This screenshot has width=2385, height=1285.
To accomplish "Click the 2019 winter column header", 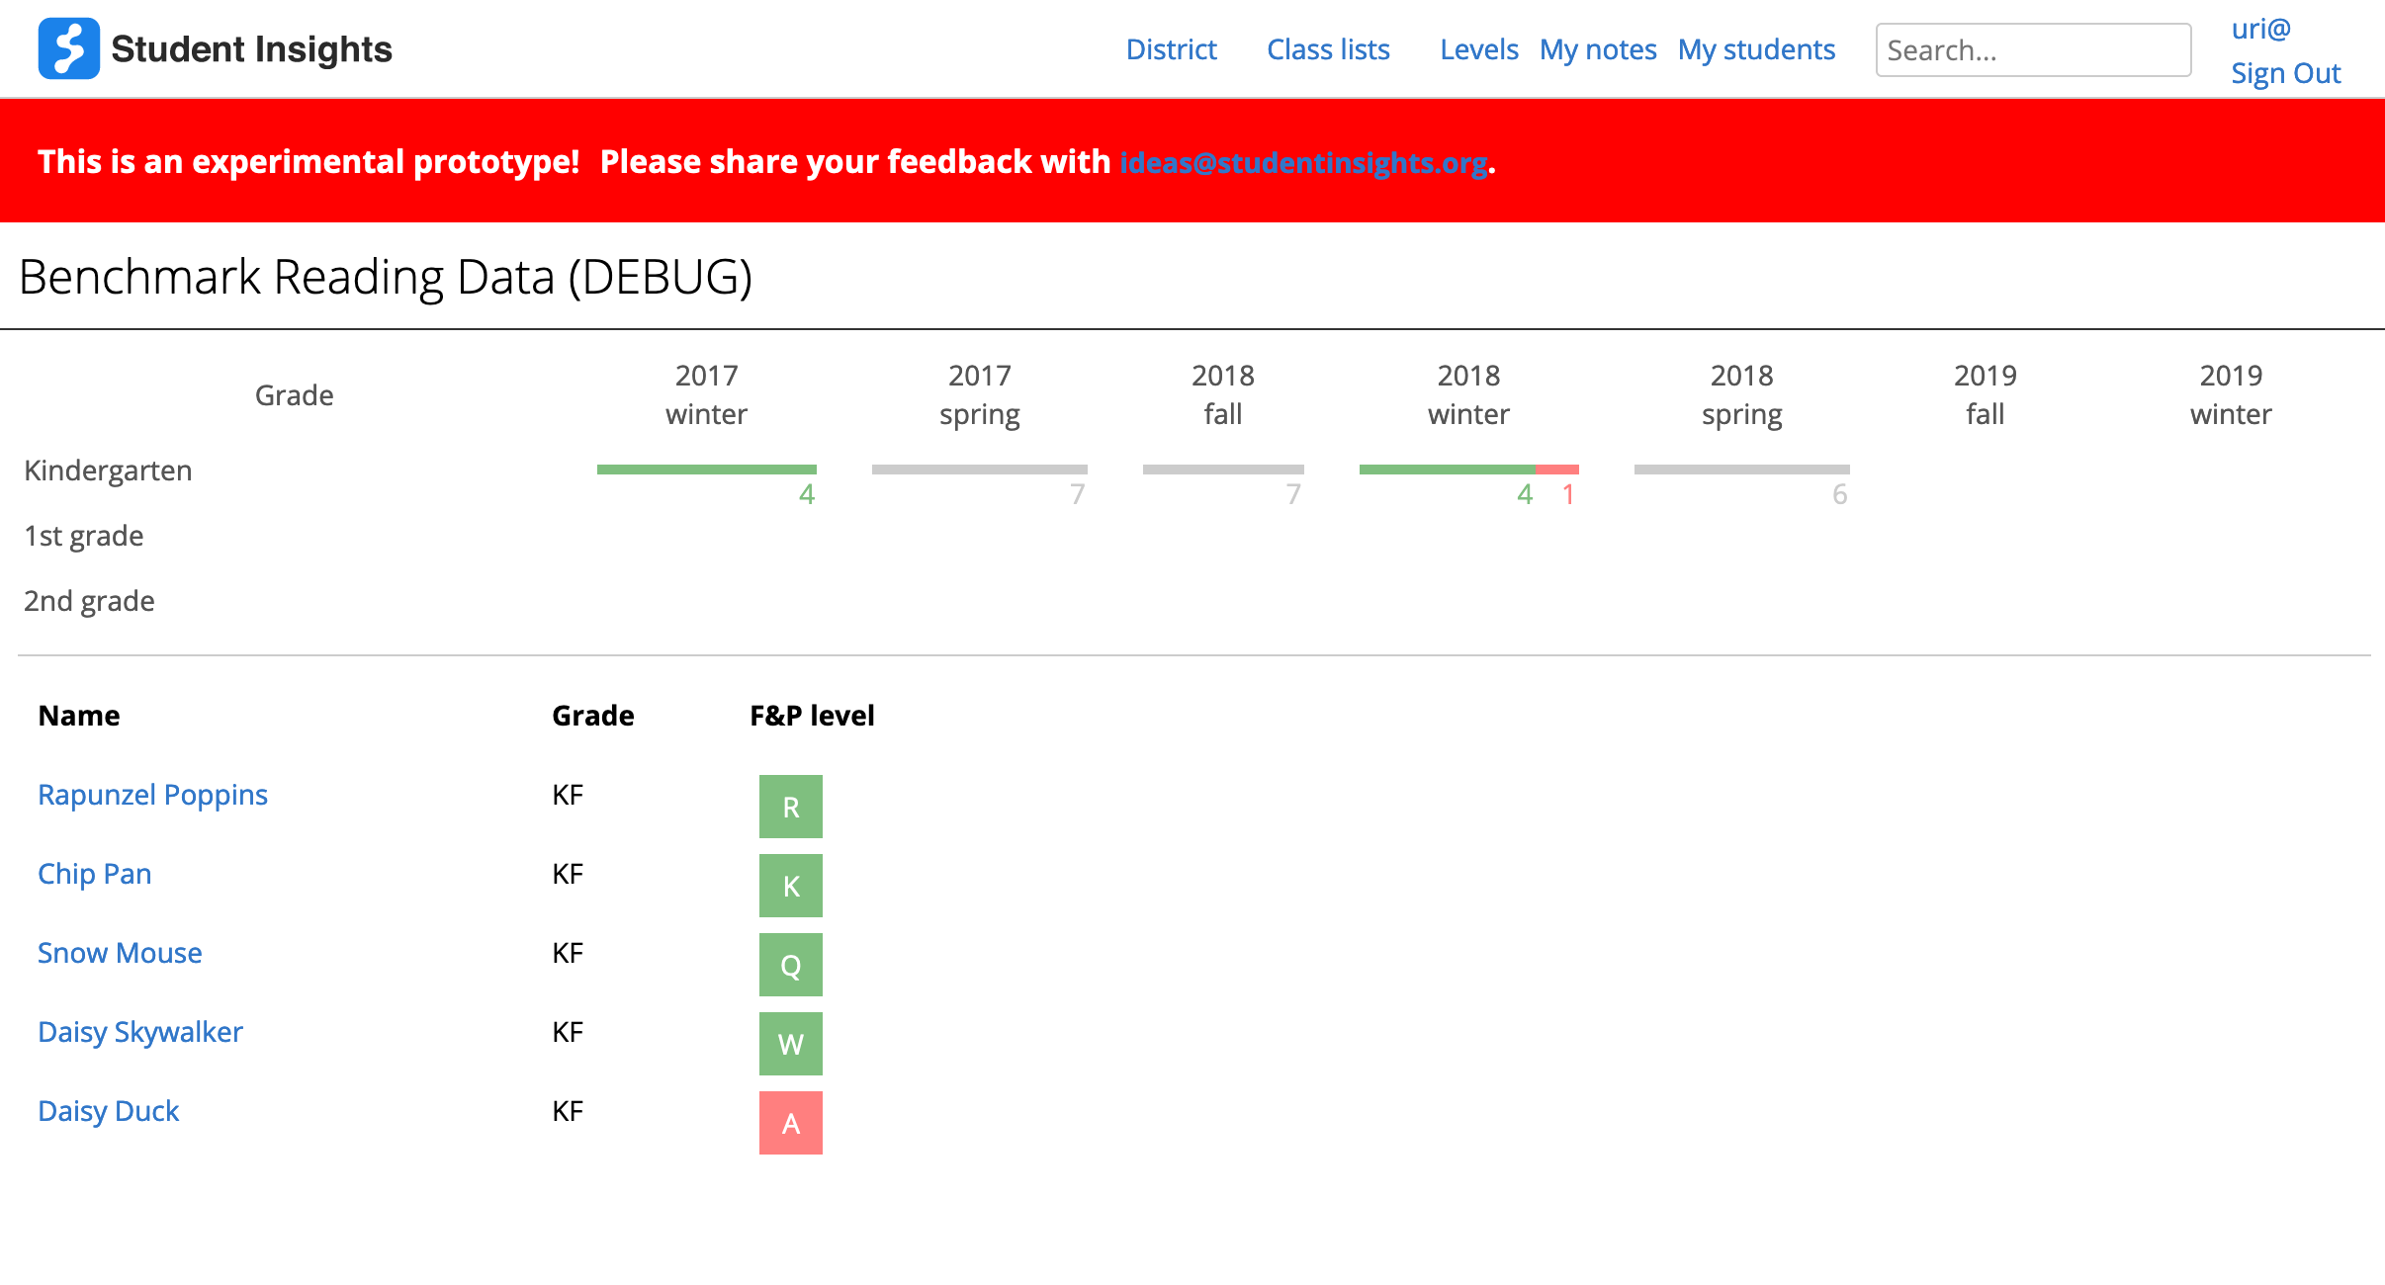I will click(2232, 395).
